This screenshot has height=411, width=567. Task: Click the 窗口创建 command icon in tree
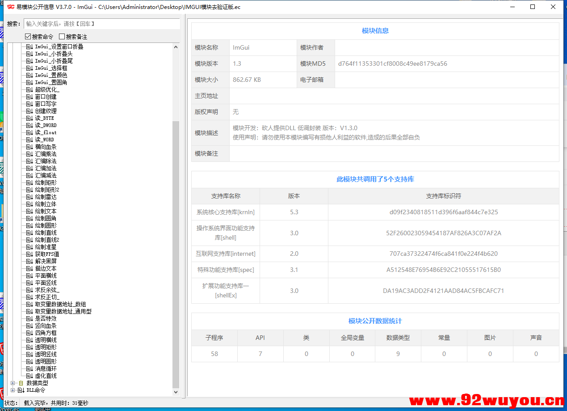click(x=28, y=96)
